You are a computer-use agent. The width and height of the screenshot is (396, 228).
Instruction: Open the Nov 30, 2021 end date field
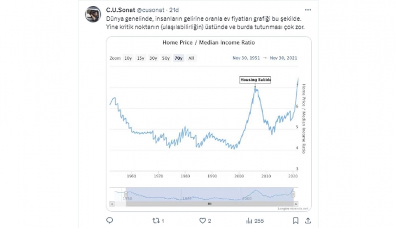(282, 58)
